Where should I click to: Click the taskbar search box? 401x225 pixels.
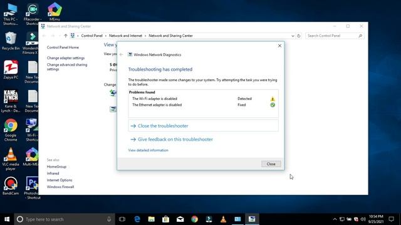click(x=65, y=219)
